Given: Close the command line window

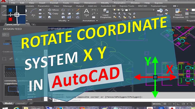Looking at the screenshot, I should click(50, 95).
